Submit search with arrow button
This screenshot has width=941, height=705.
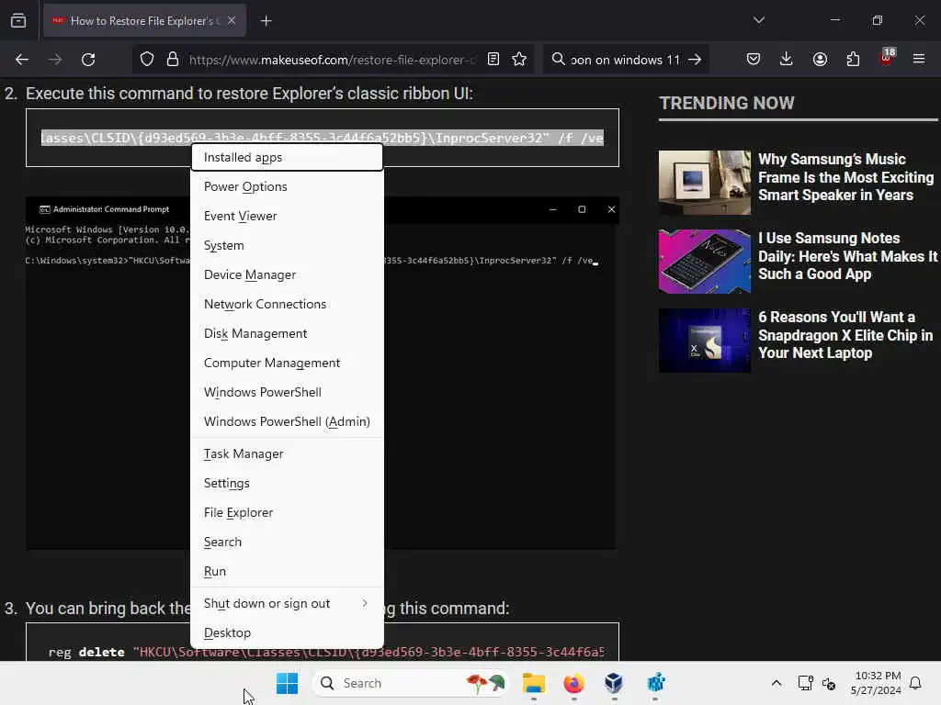click(x=695, y=60)
